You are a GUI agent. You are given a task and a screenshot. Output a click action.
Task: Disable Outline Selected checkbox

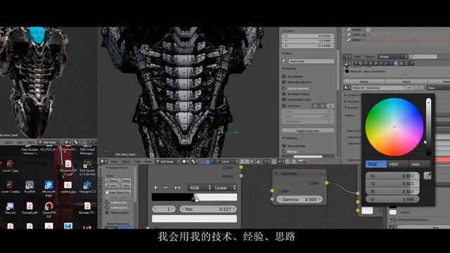point(284,88)
